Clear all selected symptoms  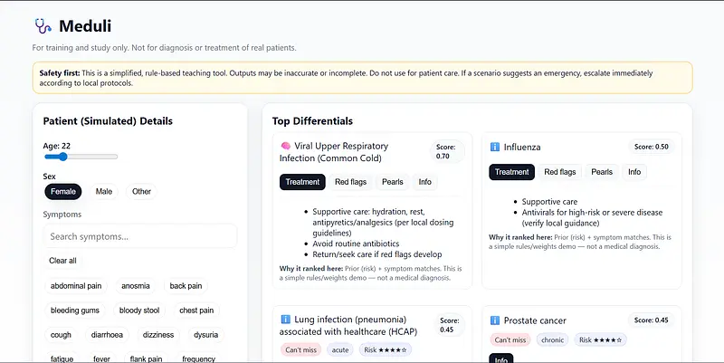click(x=62, y=261)
